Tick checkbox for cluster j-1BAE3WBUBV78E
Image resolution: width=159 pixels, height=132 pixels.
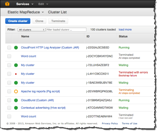pos(9,83)
